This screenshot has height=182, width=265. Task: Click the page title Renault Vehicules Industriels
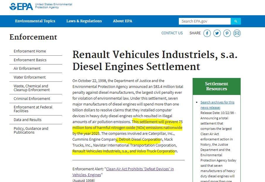tap(155, 60)
